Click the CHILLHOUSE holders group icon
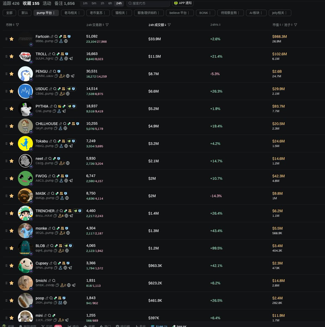The image size is (325, 327). coord(73,124)
